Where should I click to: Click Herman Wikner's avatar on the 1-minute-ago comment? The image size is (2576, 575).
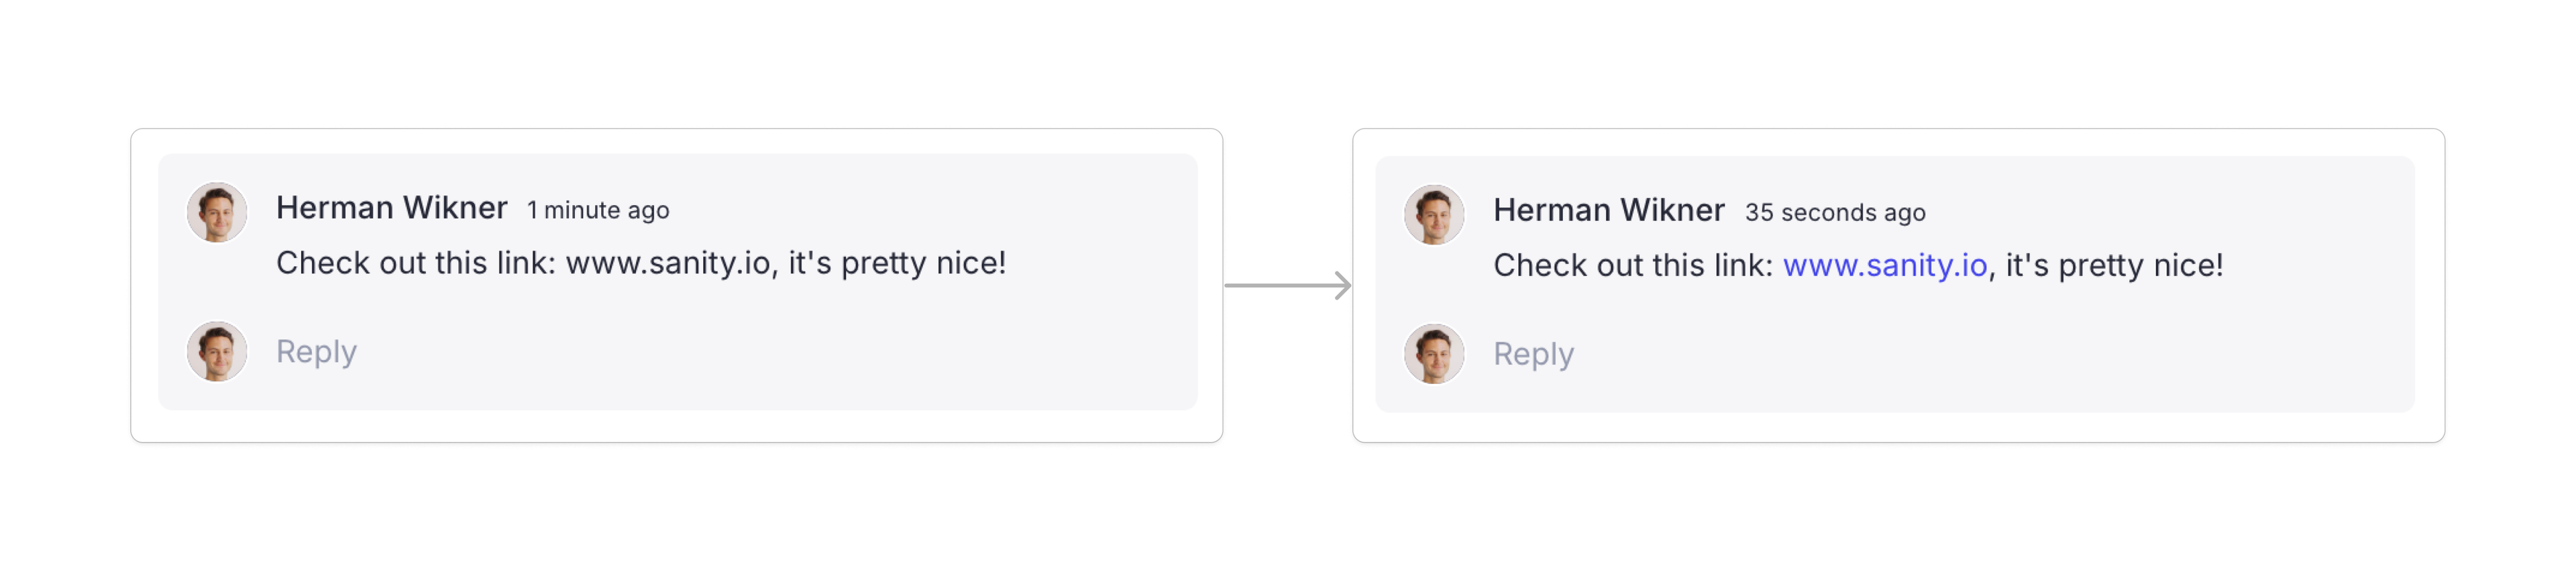(217, 212)
